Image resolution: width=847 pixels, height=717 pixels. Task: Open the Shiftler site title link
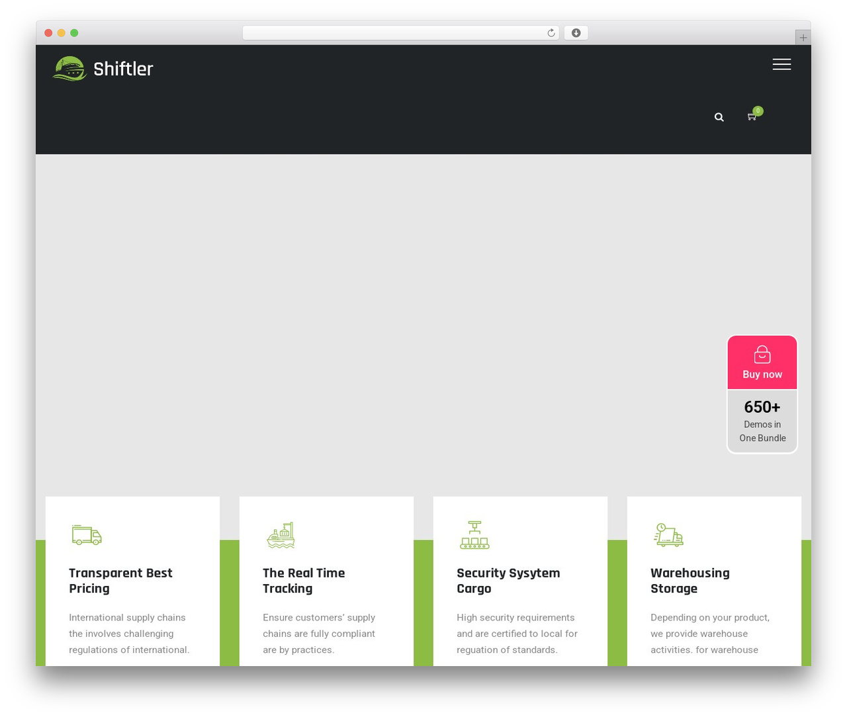click(123, 69)
